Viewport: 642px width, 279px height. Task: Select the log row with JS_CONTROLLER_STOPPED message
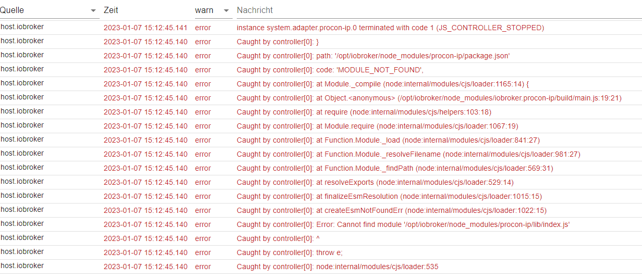pyautogui.click(x=321, y=28)
